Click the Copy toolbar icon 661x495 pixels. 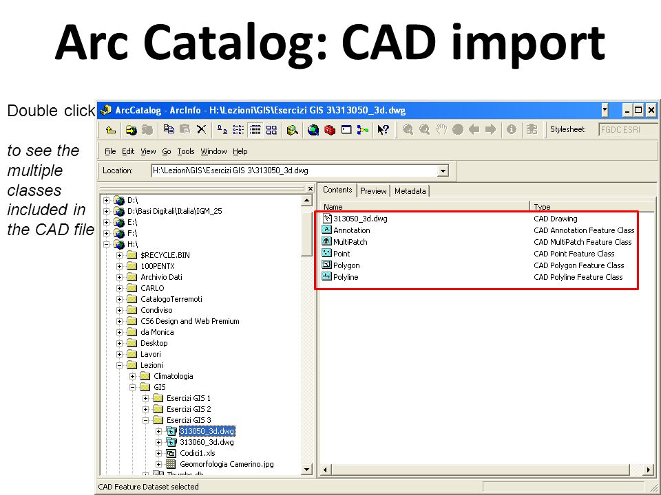(x=169, y=130)
